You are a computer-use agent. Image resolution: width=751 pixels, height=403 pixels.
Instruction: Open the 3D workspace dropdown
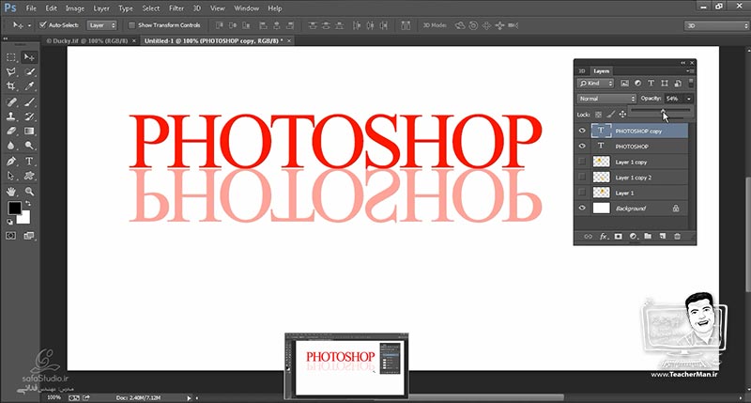click(x=716, y=26)
